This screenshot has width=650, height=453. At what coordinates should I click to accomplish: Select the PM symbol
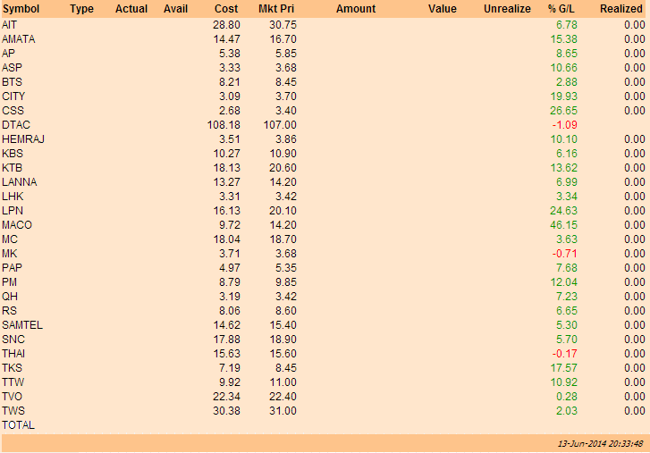[10, 282]
